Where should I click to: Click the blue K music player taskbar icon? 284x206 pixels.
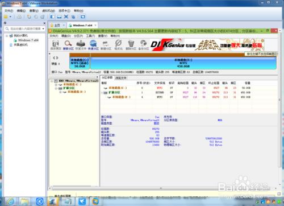tap(40, 201)
